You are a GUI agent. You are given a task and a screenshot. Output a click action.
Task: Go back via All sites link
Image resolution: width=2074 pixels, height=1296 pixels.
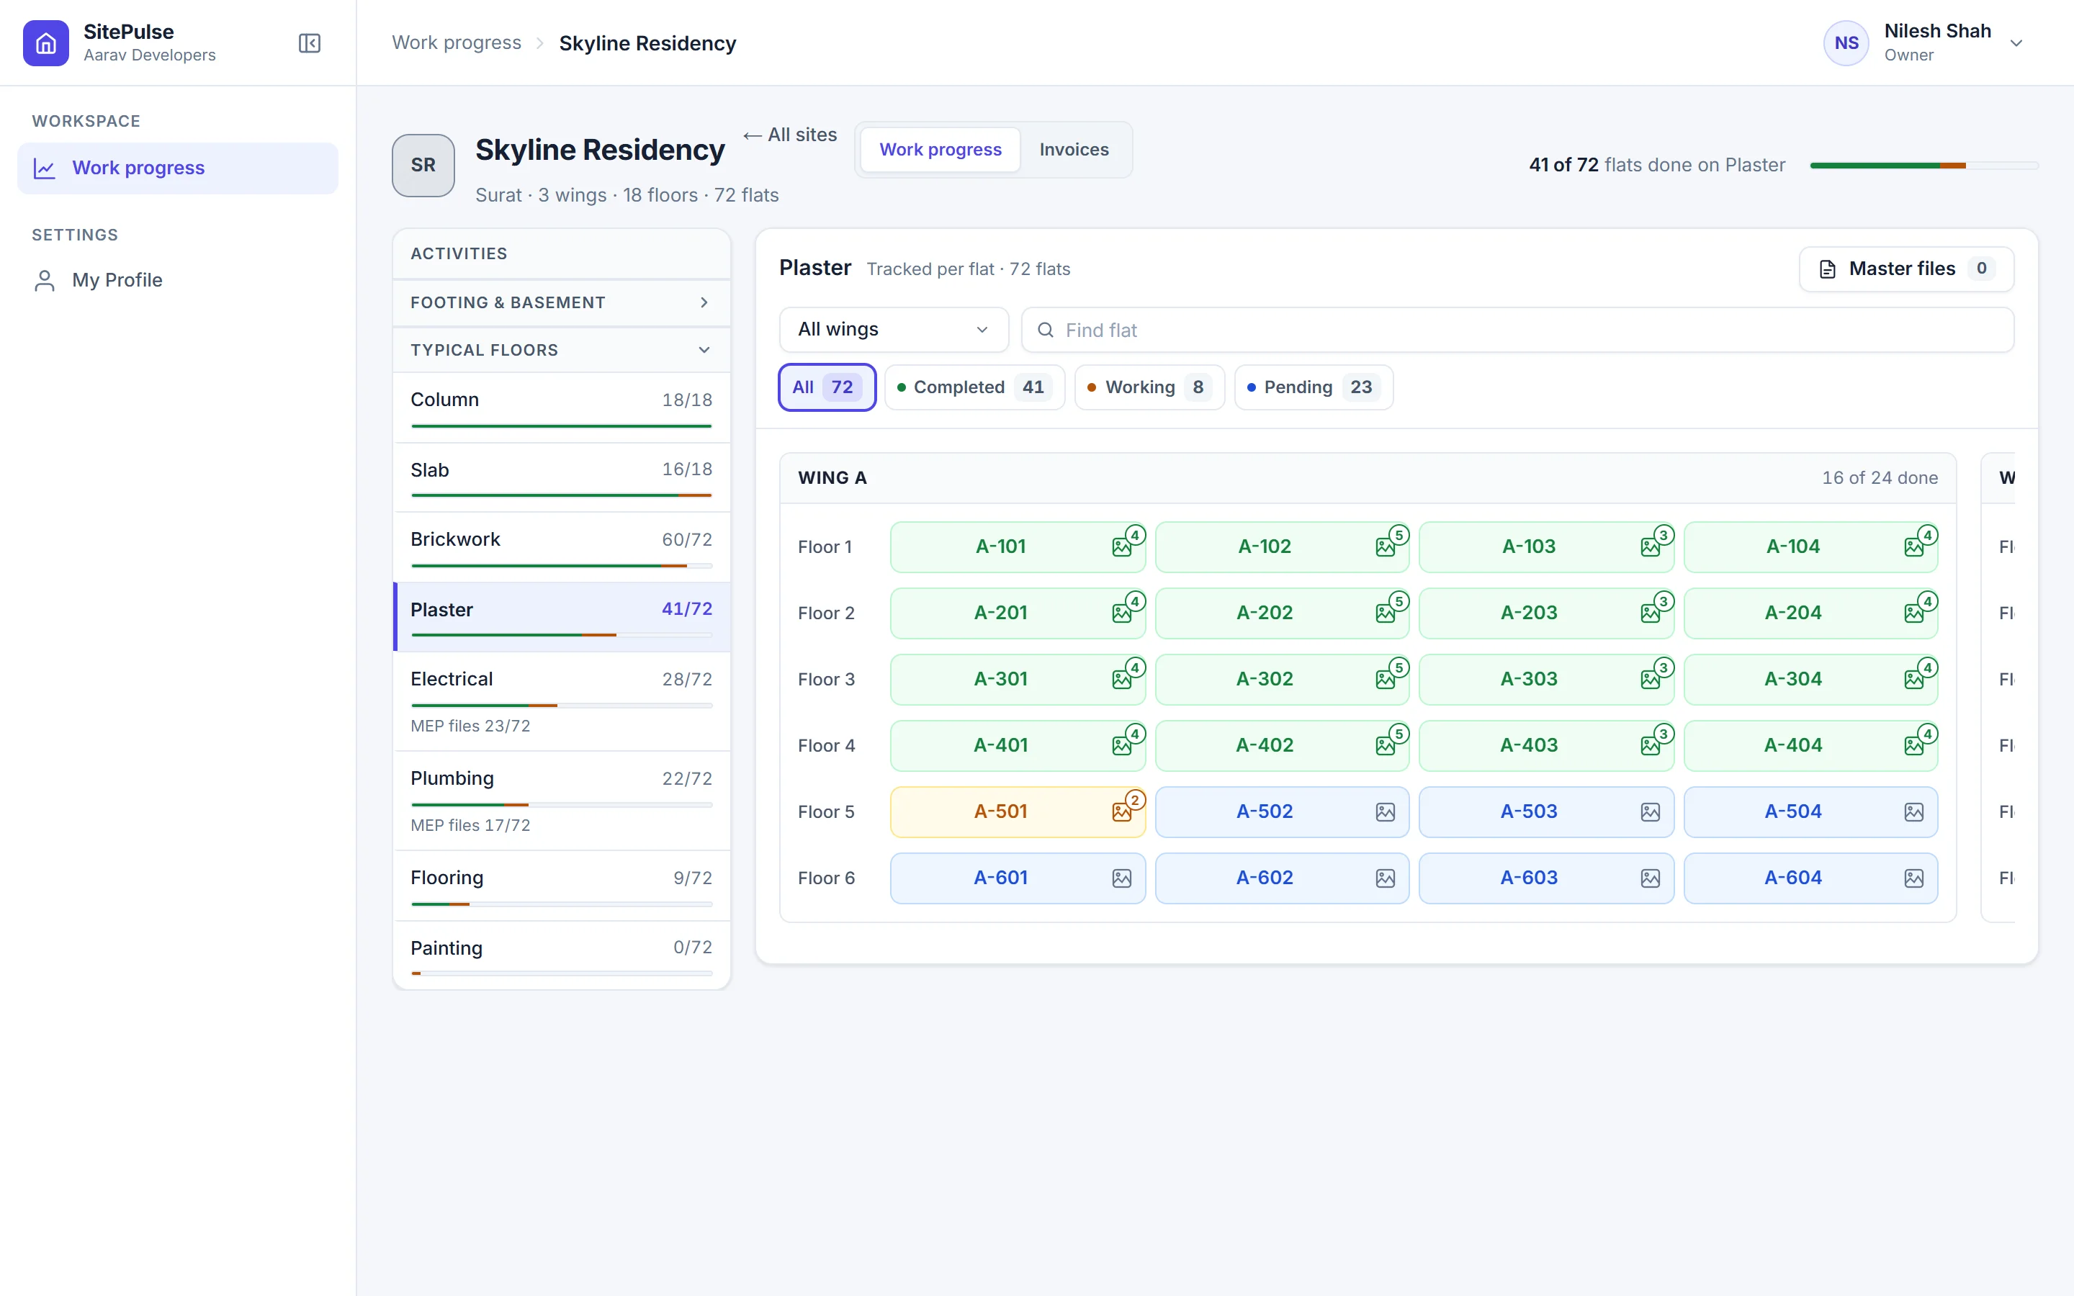click(789, 135)
